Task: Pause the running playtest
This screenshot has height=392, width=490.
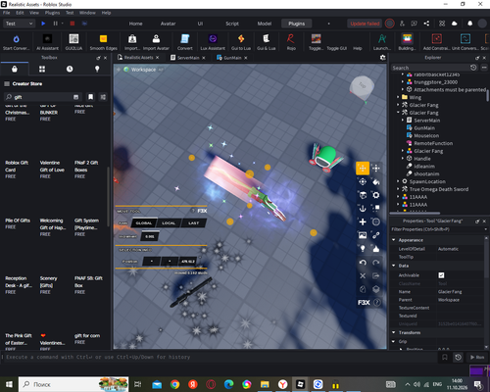Action: [55, 24]
